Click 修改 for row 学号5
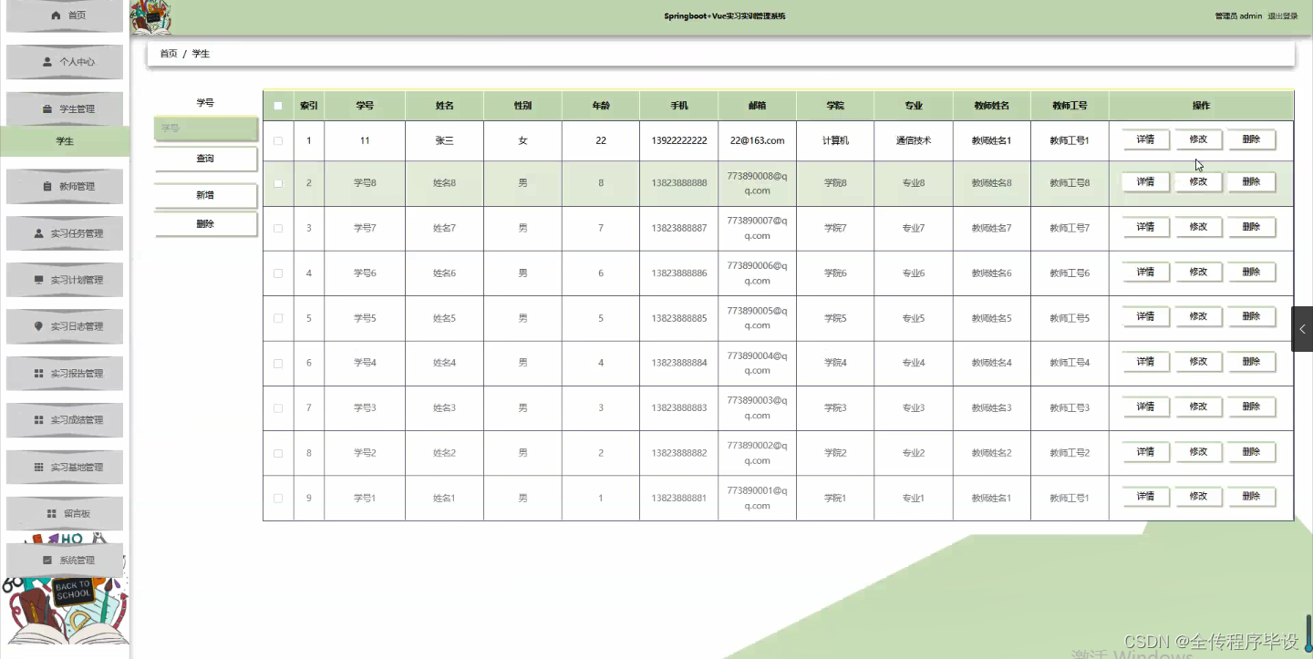Image resolution: width=1313 pixels, height=659 pixels. point(1198,316)
